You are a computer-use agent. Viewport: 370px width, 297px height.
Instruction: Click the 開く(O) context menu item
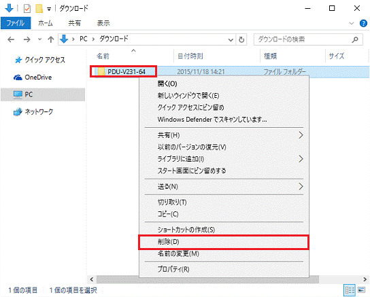click(x=224, y=84)
